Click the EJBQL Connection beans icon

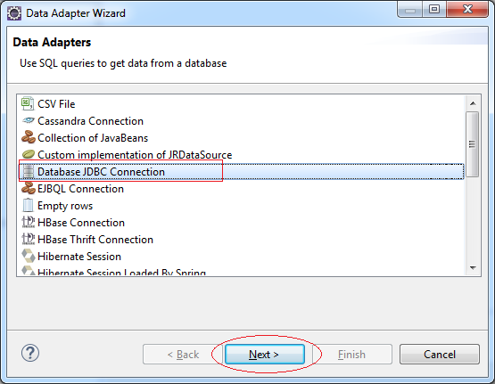(28, 188)
